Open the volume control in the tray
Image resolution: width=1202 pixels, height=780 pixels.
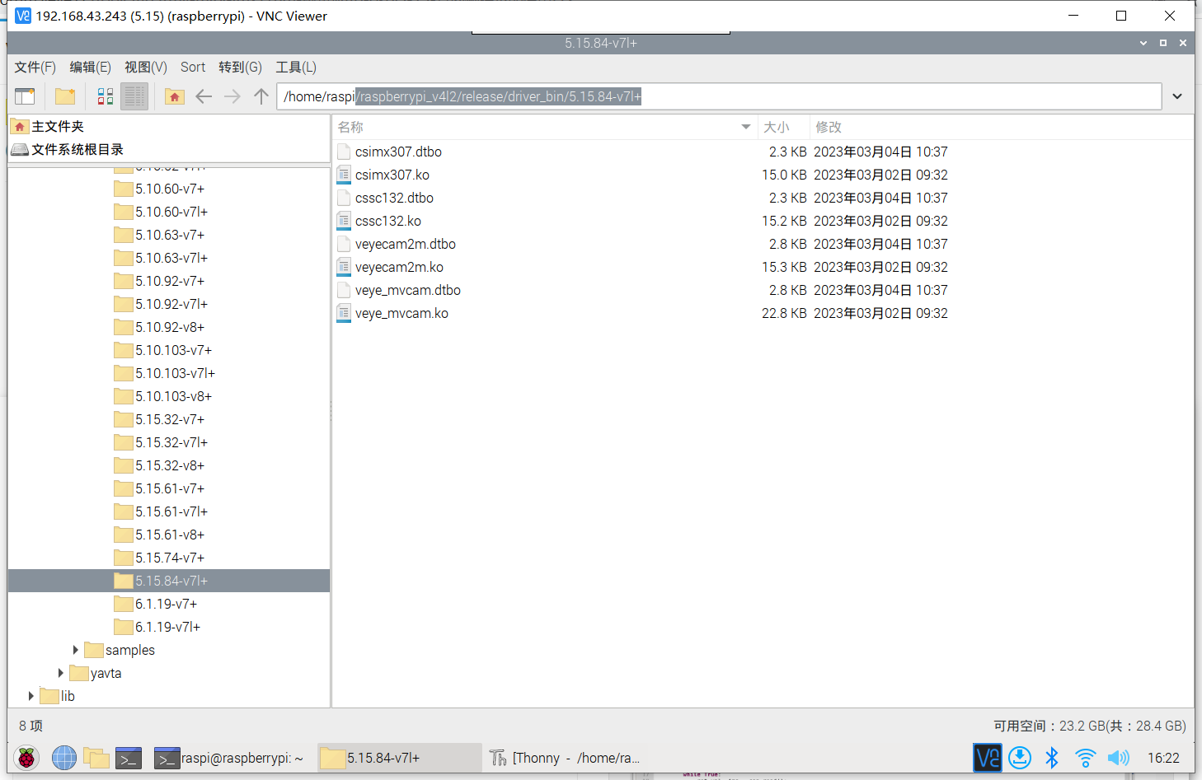click(1118, 758)
